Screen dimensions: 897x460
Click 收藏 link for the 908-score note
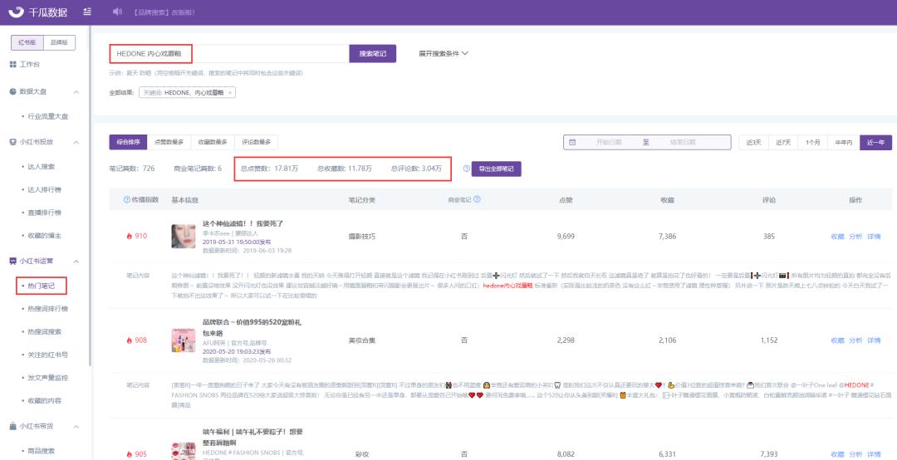pyautogui.click(x=837, y=340)
